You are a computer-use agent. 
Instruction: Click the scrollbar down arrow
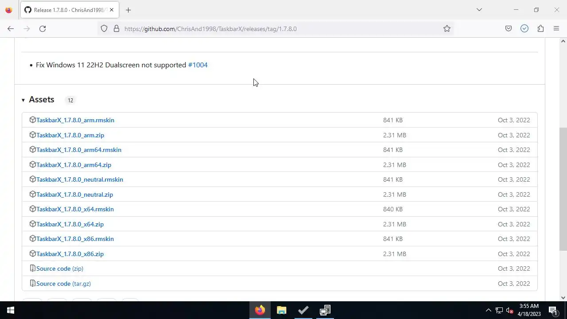tap(563, 298)
